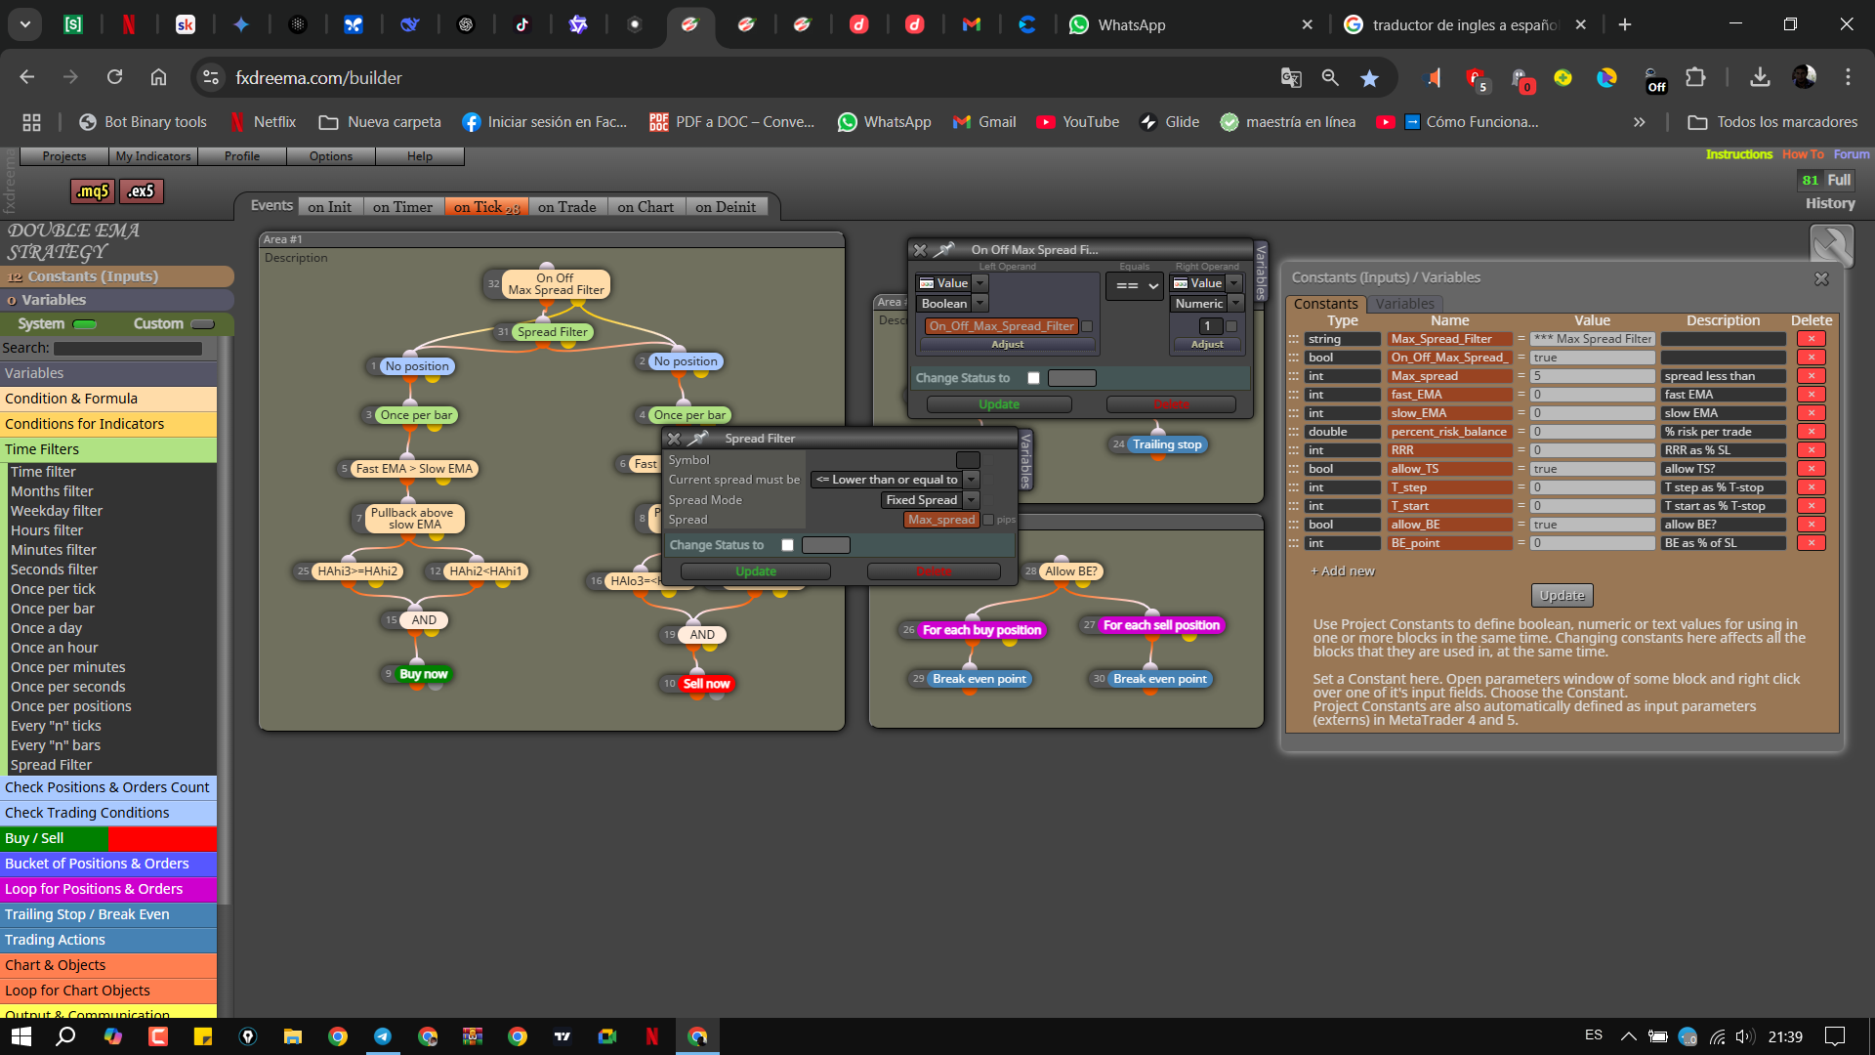Toggle the Custom switch in sidebar
Viewport: 1875px width, 1055px height.
[203, 324]
